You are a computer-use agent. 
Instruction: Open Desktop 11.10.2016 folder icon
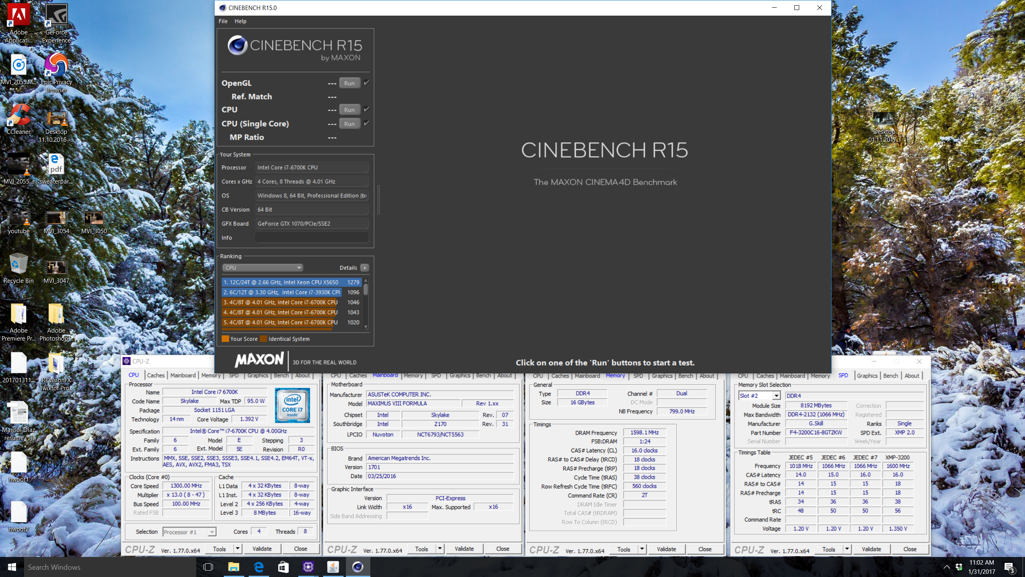click(x=56, y=127)
